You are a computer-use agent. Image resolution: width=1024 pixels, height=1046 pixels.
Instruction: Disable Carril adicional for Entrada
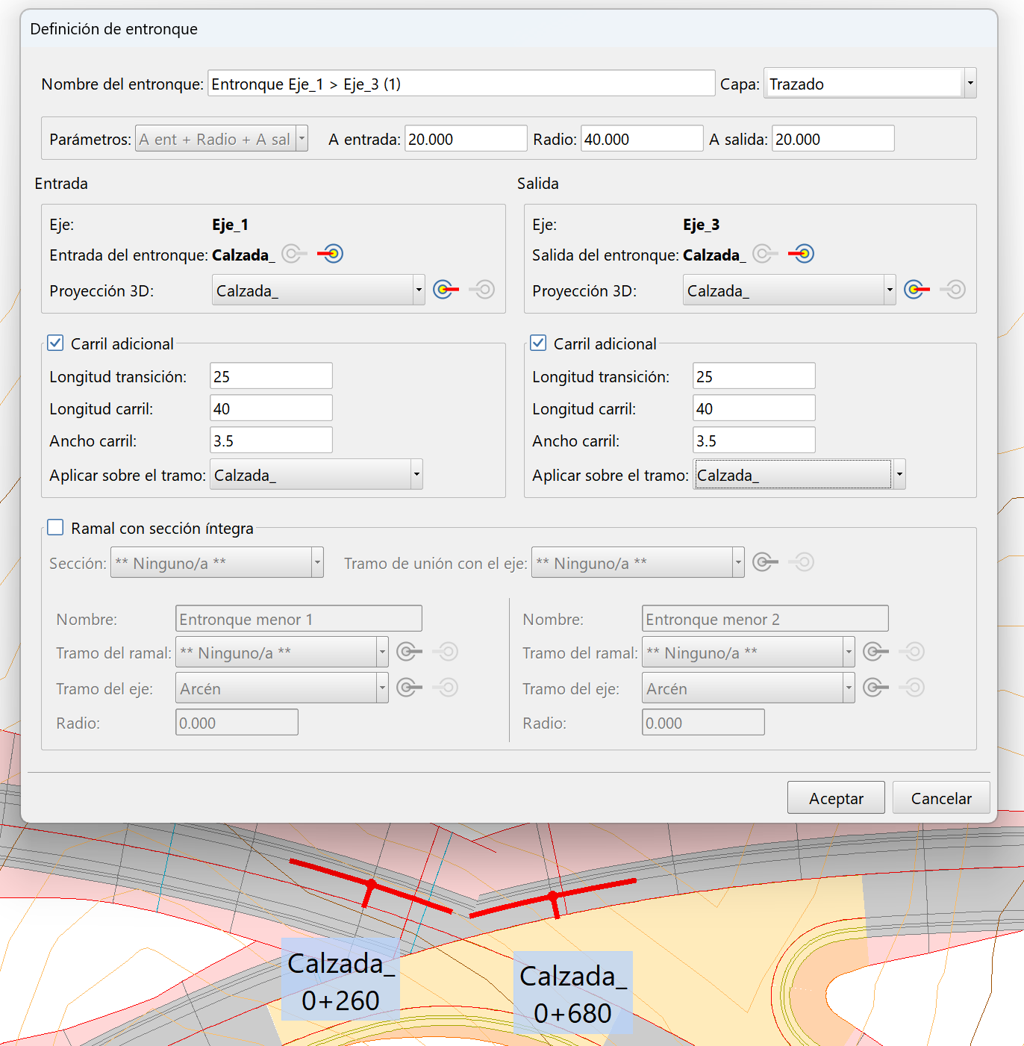coord(55,343)
